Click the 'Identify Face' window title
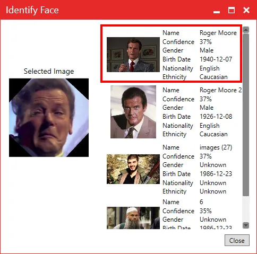 pos(32,10)
